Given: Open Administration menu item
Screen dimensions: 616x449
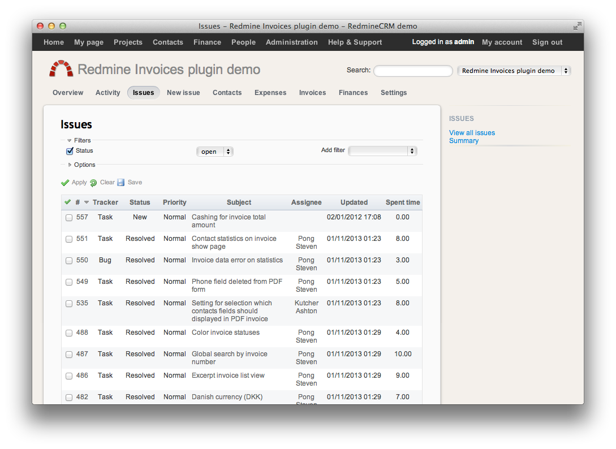Looking at the screenshot, I should click(x=291, y=42).
